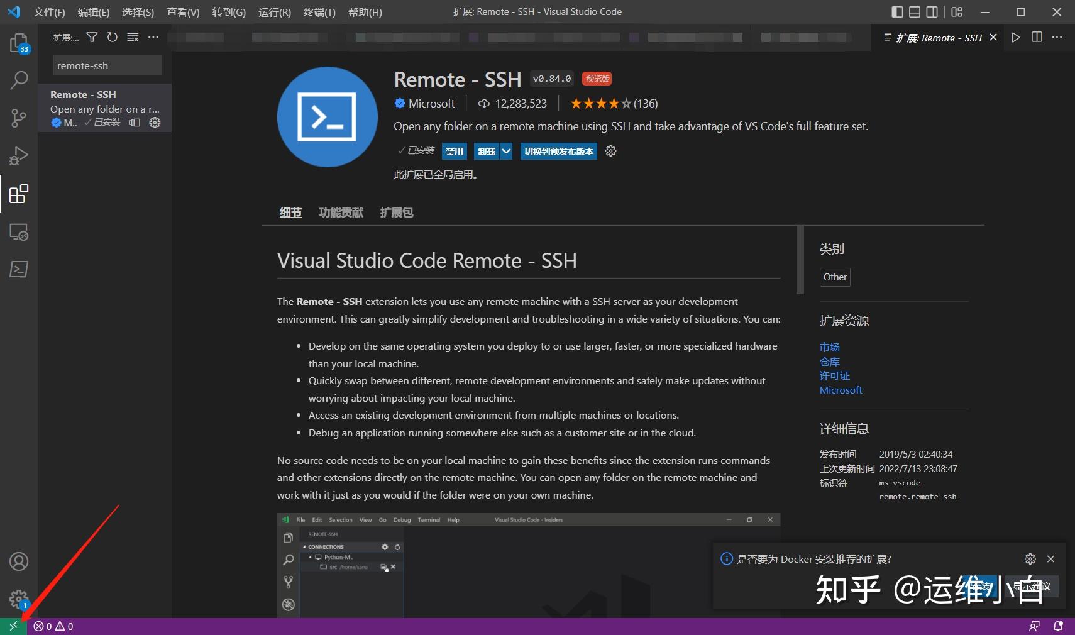Open the 转到(G) menu
Image resolution: width=1075 pixels, height=635 pixels.
pos(229,12)
